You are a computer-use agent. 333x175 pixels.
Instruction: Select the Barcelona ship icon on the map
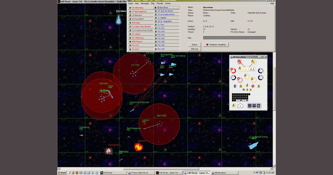tap(119, 19)
